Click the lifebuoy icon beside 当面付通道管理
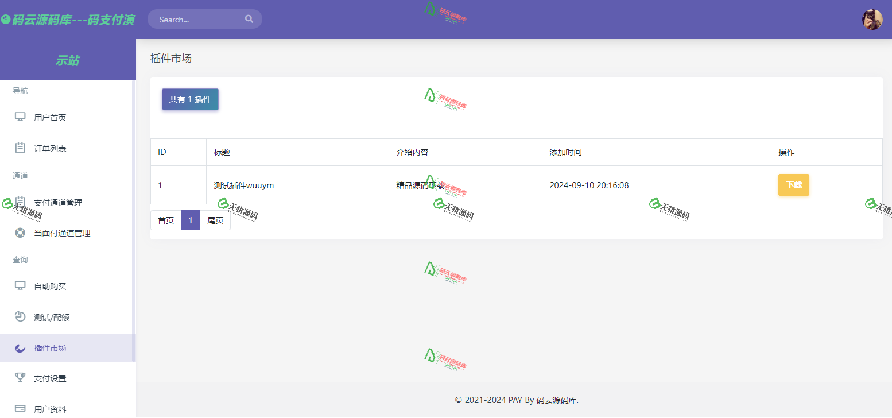This screenshot has width=892, height=418. click(20, 233)
